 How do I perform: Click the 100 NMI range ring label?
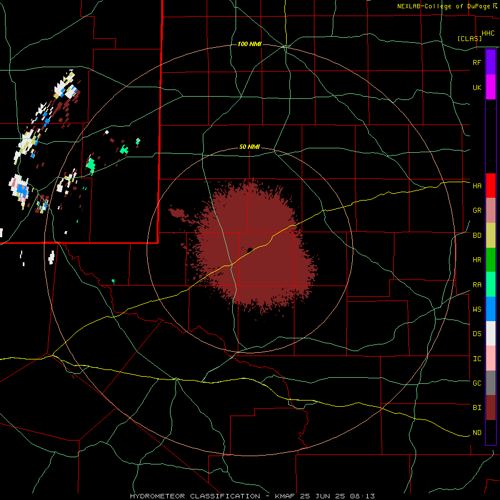click(x=249, y=44)
